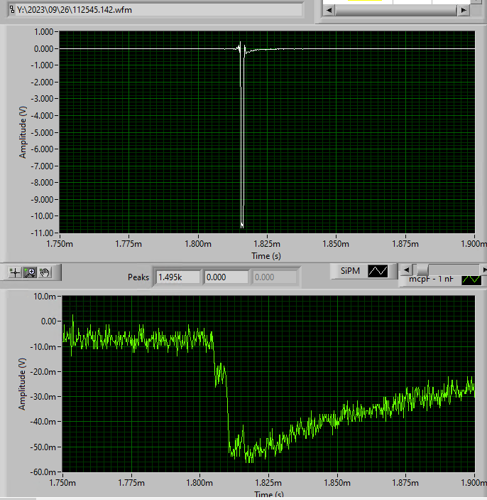Click the Peaks label
Viewport: 487px width, 500px height.
point(138,277)
